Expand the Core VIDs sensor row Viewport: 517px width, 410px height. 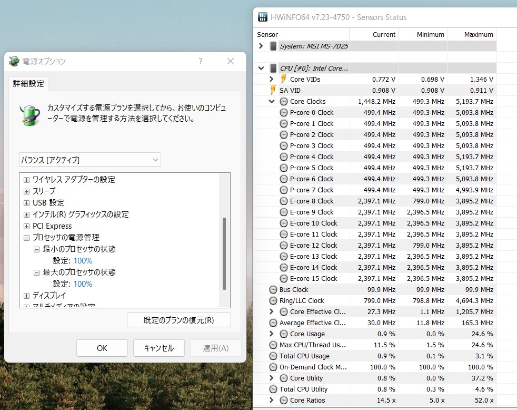pyautogui.click(x=272, y=79)
